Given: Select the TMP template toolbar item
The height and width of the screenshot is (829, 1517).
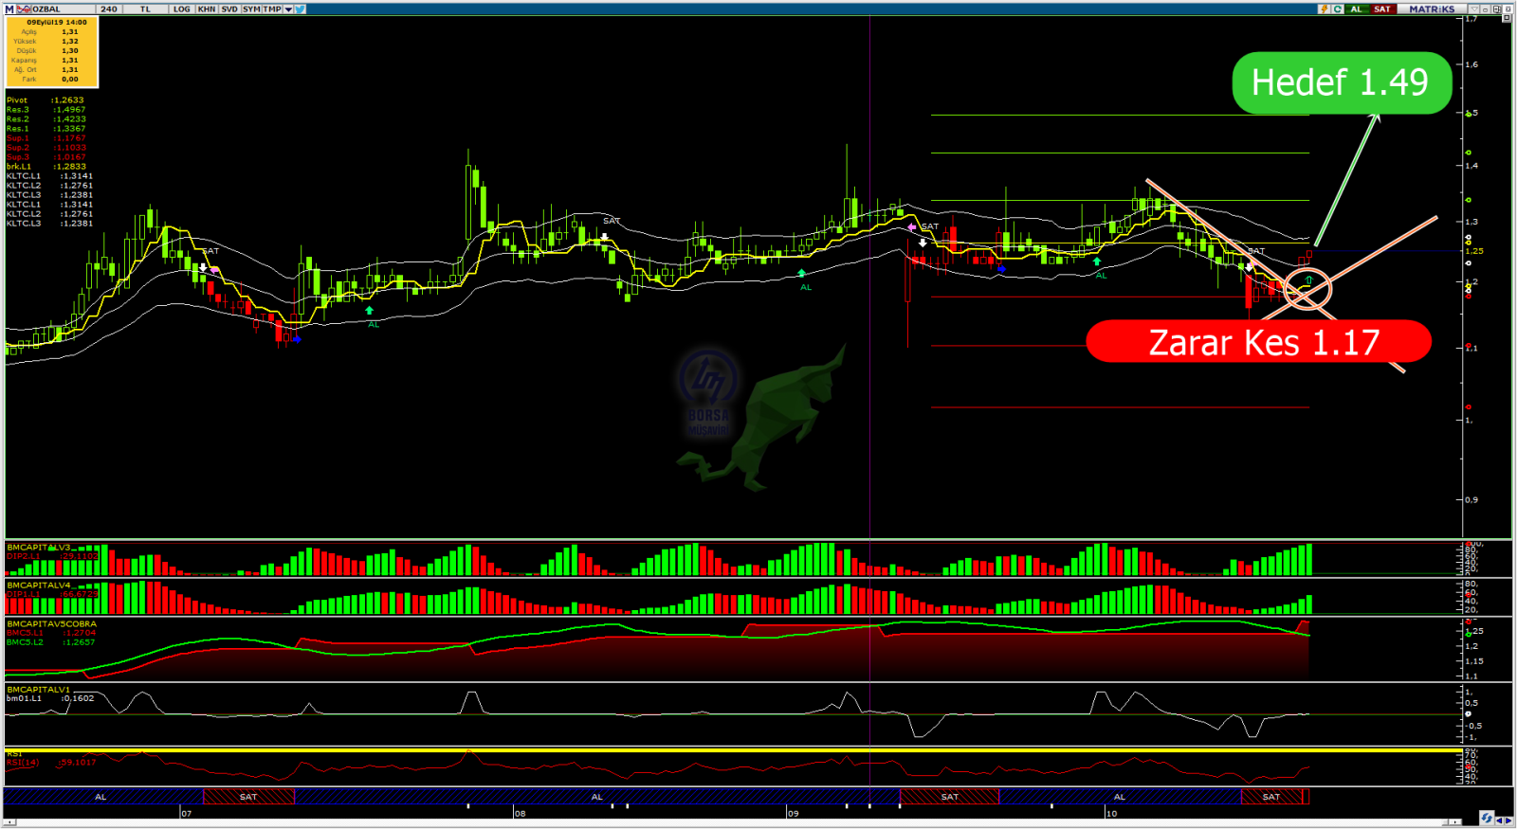Looking at the screenshot, I should (272, 9).
